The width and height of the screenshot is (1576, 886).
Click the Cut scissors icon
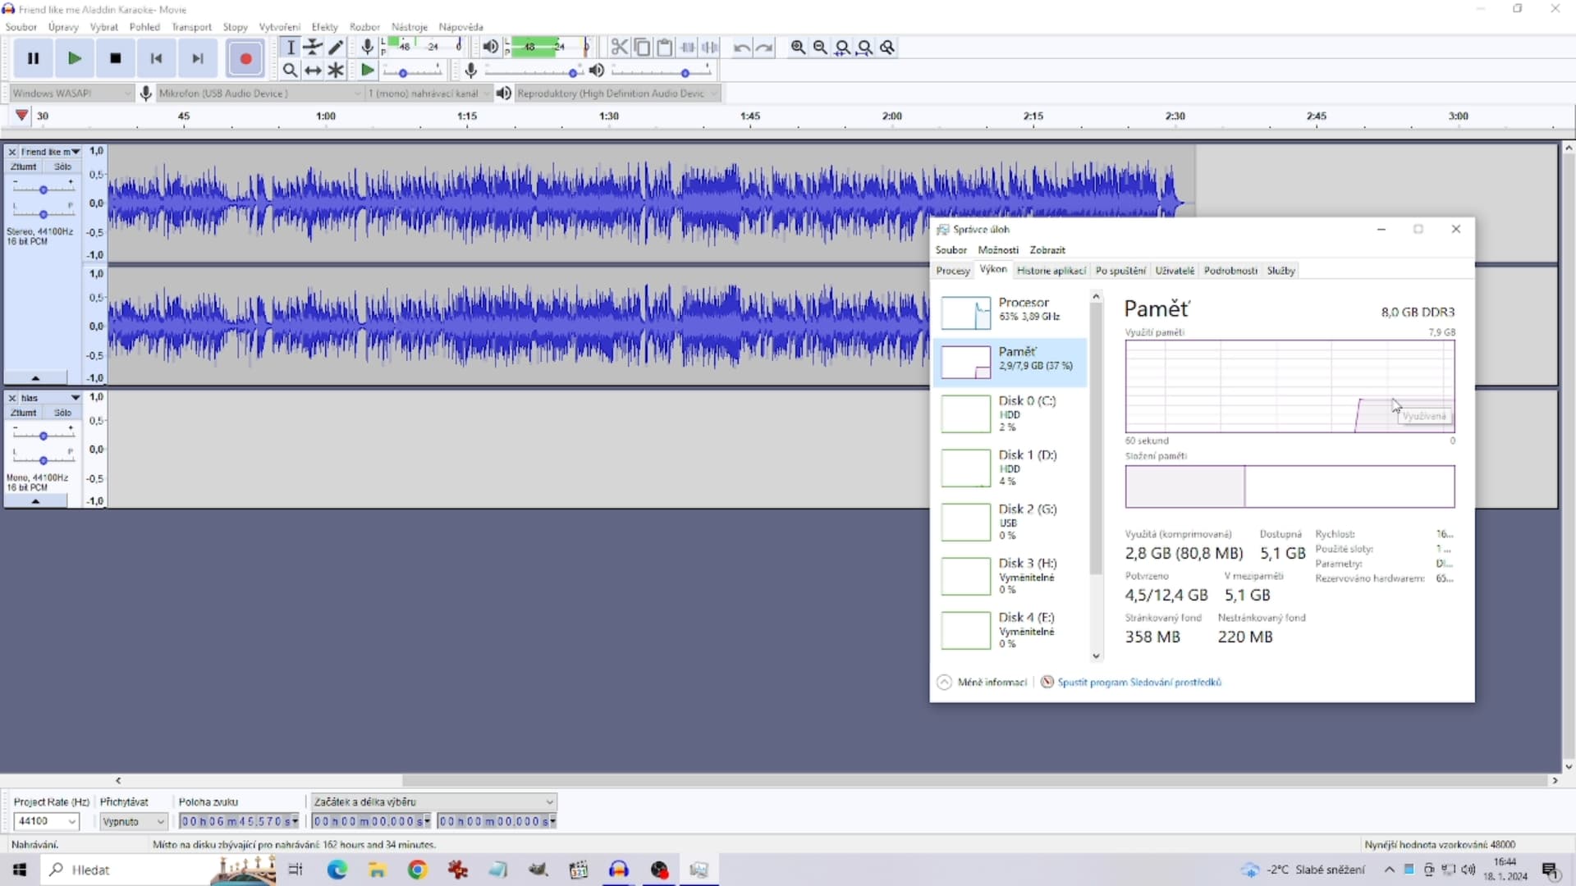pos(619,47)
